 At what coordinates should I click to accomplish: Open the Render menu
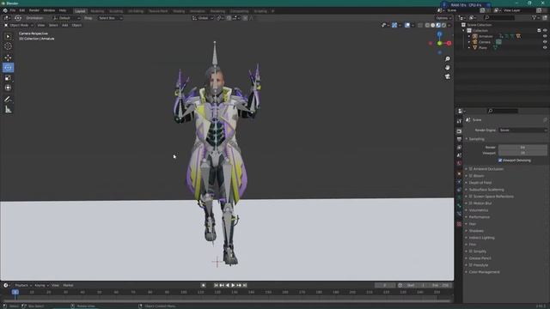pyautogui.click(x=34, y=10)
